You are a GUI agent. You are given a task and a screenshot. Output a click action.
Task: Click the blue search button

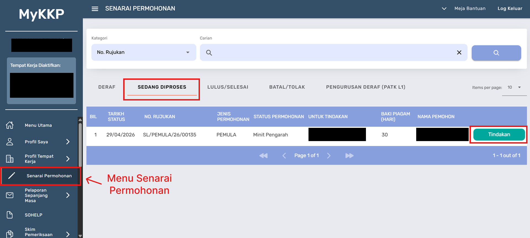496,53
